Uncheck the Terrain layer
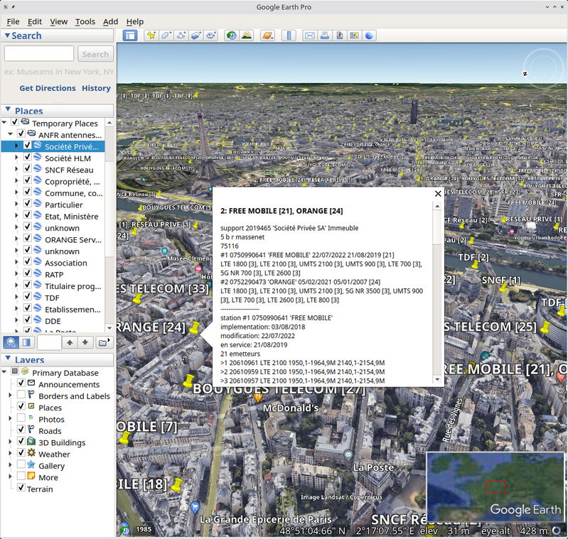The width and height of the screenshot is (568, 539). [21, 487]
